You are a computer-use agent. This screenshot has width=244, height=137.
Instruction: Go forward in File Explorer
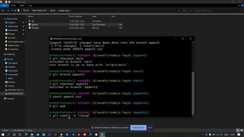click(8, 11)
